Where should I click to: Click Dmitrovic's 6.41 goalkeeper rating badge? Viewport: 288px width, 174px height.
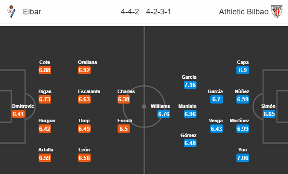coord(18,114)
